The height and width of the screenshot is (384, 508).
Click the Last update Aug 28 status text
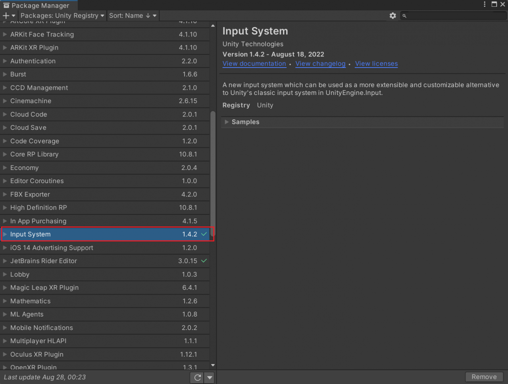click(45, 377)
